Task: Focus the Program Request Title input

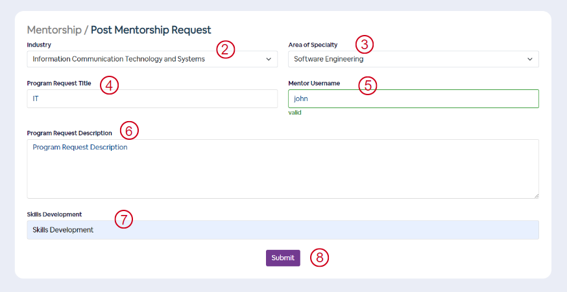Action: 152,98
